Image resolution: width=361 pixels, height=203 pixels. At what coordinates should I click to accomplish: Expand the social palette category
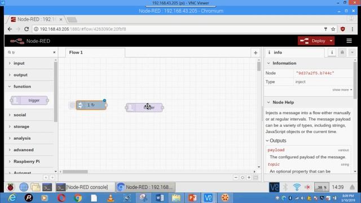30,115
